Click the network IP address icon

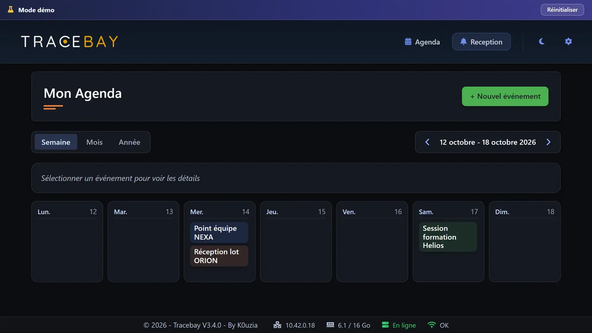[x=277, y=325]
